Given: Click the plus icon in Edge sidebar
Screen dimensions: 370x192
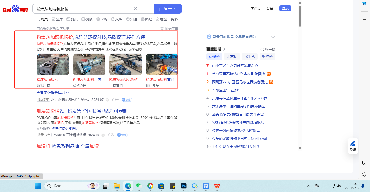Looking at the screenshot, I should tap(364, 19).
